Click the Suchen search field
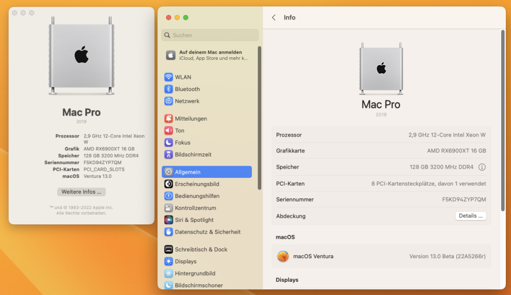The width and height of the screenshot is (511, 295). pyautogui.click(x=210, y=35)
